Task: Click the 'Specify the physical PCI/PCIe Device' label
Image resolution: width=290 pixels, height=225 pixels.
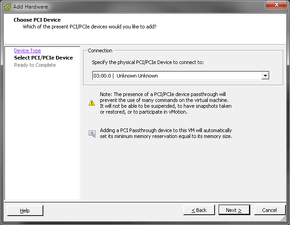Action: click(148, 62)
